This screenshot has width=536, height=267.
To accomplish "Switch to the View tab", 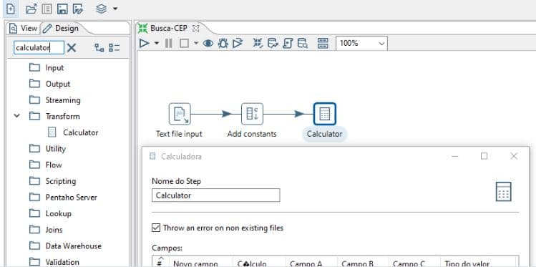I will coord(23,29).
